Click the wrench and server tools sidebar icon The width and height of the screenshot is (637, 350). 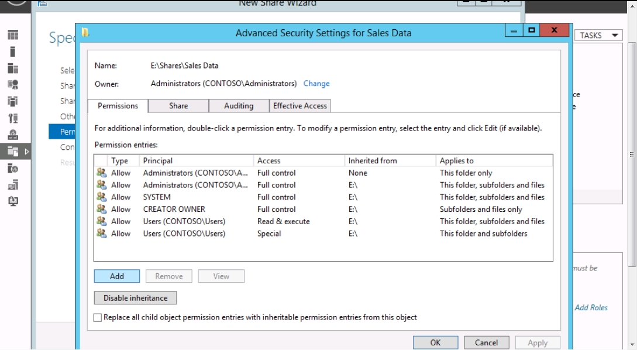pos(13,118)
